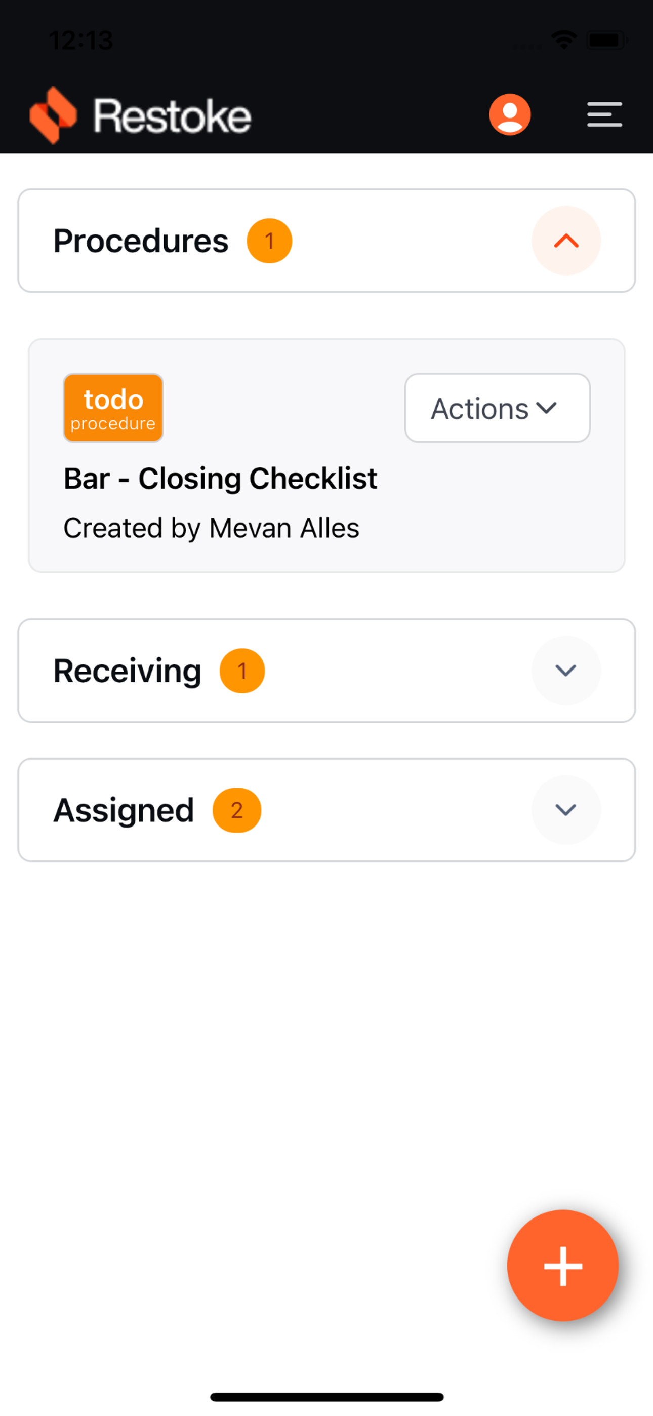Image resolution: width=653 pixels, height=1416 pixels.
Task: Open the Actions dropdown
Action: [x=497, y=408]
